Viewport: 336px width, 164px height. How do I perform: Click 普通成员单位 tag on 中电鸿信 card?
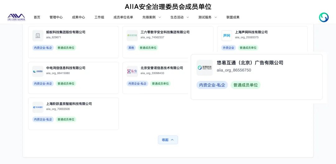pyautogui.click(x=66, y=83)
